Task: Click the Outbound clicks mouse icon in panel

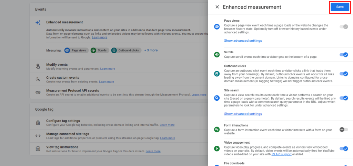Action: [x=217, y=74]
